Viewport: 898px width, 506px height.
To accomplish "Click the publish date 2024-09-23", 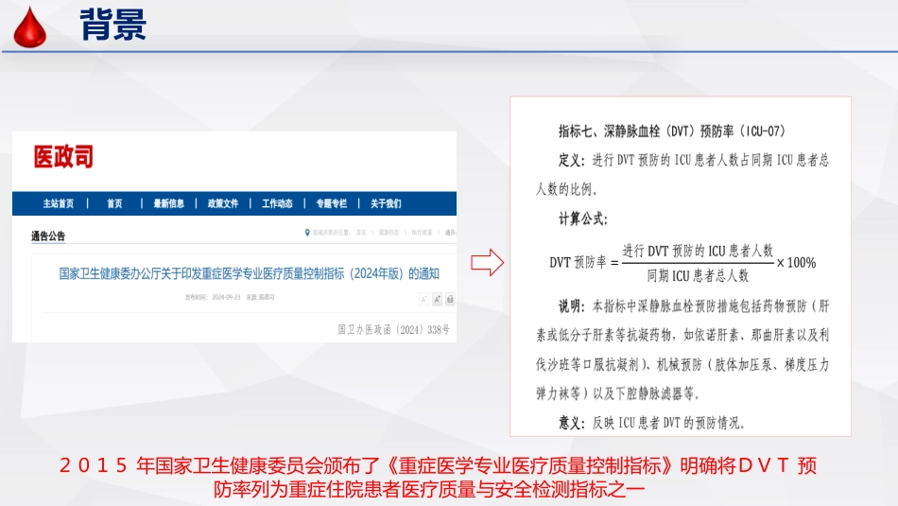I will coord(226,297).
